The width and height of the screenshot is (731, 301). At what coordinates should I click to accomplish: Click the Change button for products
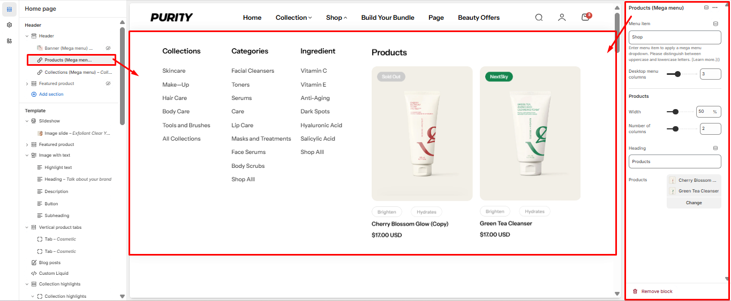694,203
